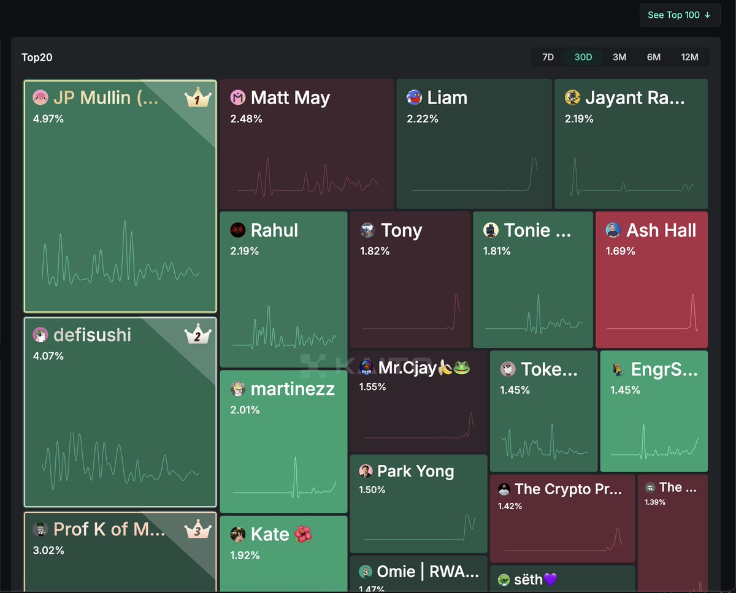This screenshot has width=736, height=593.
Task: Click the 4.07% value
Action: [48, 356]
